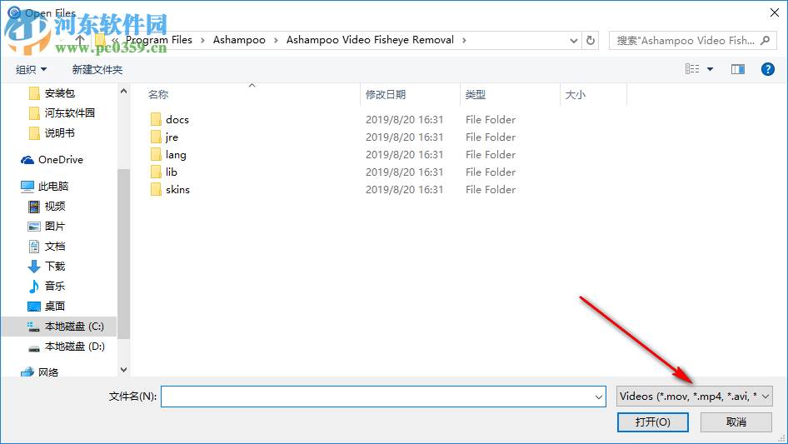Click sidebar scrollbar down arrow
The image size is (788, 444).
pyautogui.click(x=123, y=370)
